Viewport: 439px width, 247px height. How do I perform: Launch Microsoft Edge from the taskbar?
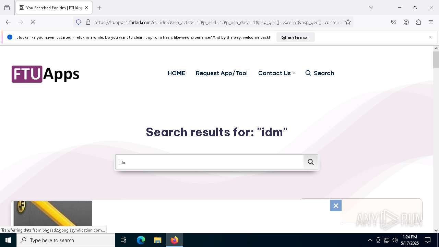click(141, 240)
